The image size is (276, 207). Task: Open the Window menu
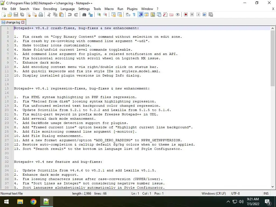pos(147,9)
